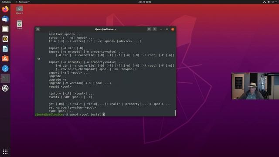Click the 'reguid <pool>' line
Screen dimensions: 279x157
point(60,86)
